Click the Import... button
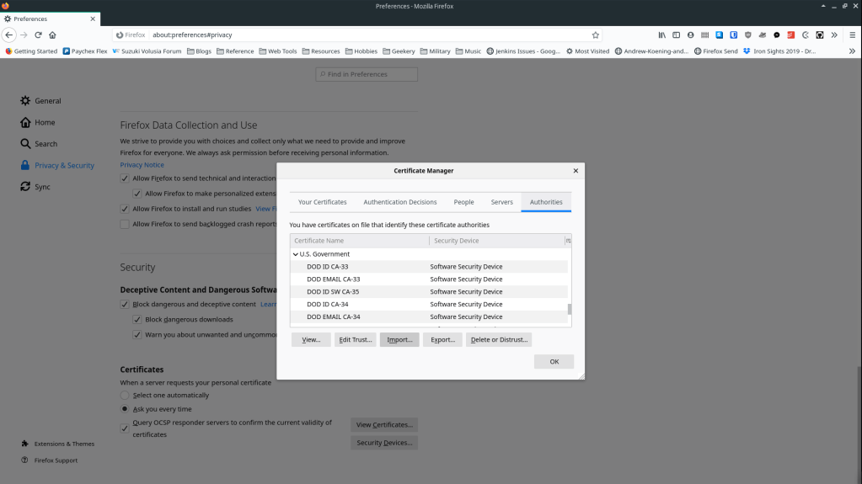 399,339
